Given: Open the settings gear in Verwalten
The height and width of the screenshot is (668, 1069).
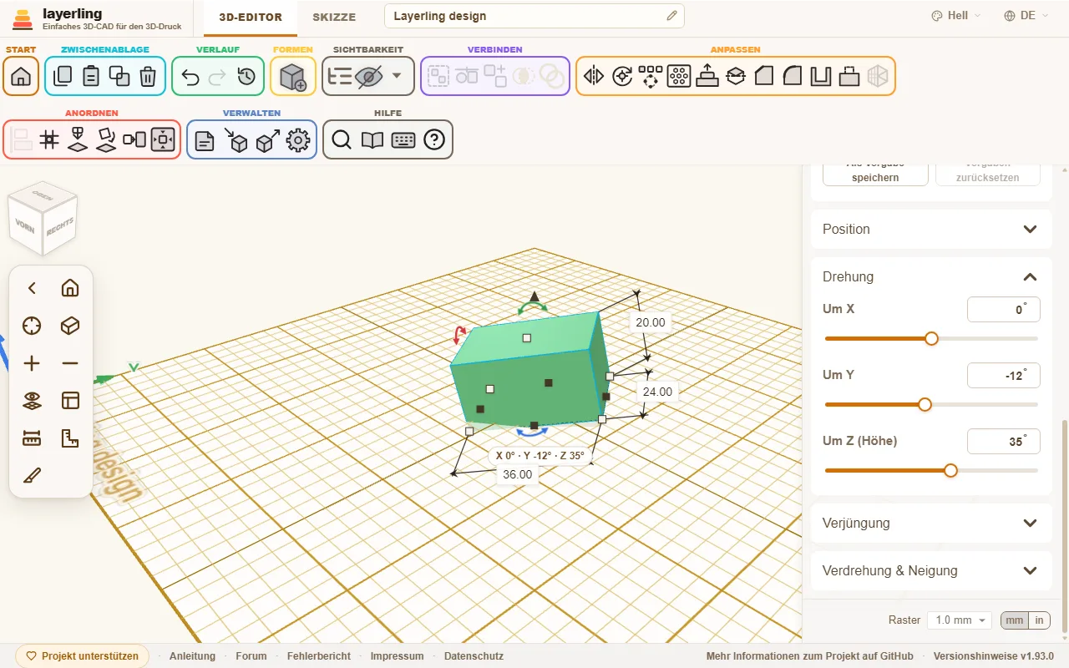Looking at the screenshot, I should [x=298, y=140].
